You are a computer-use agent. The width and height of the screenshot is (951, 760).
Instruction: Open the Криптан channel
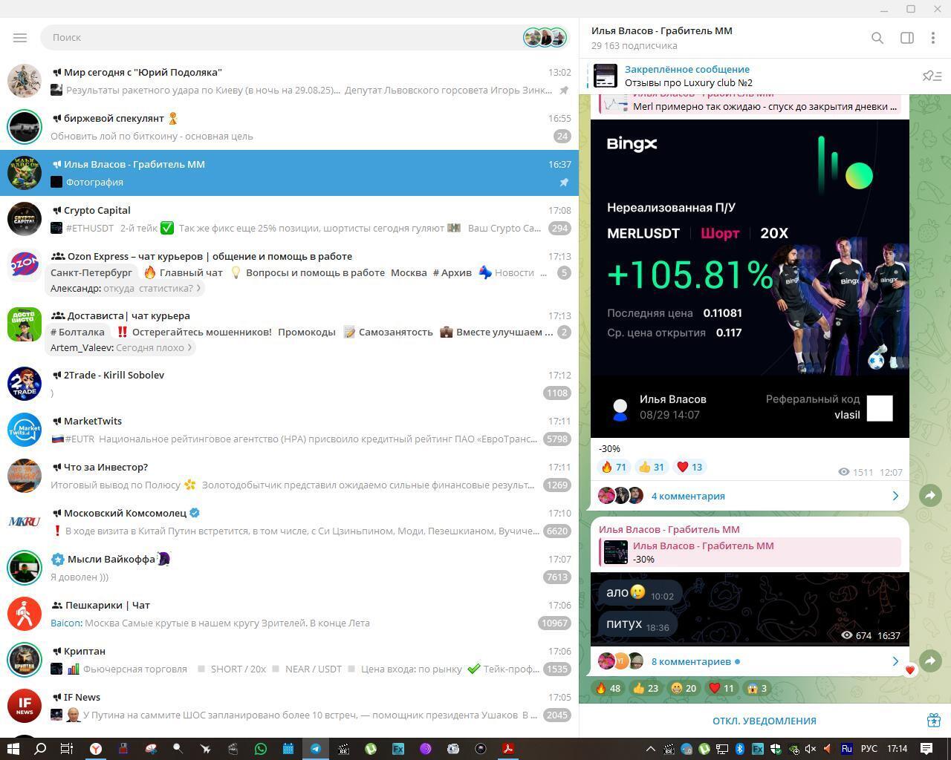[289, 660]
